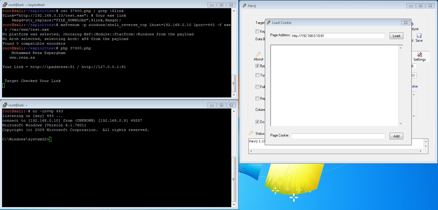Maximize the root@kali: ~ terminal window
Screen dimensions: 438x210
tap(221, 105)
